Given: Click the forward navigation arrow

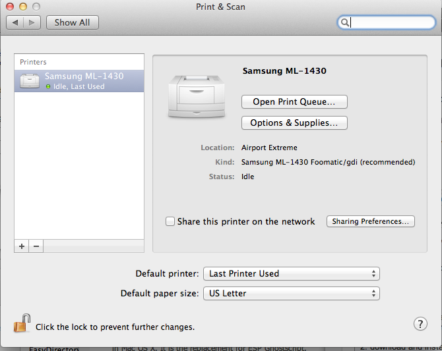Looking at the screenshot, I should (x=32, y=22).
